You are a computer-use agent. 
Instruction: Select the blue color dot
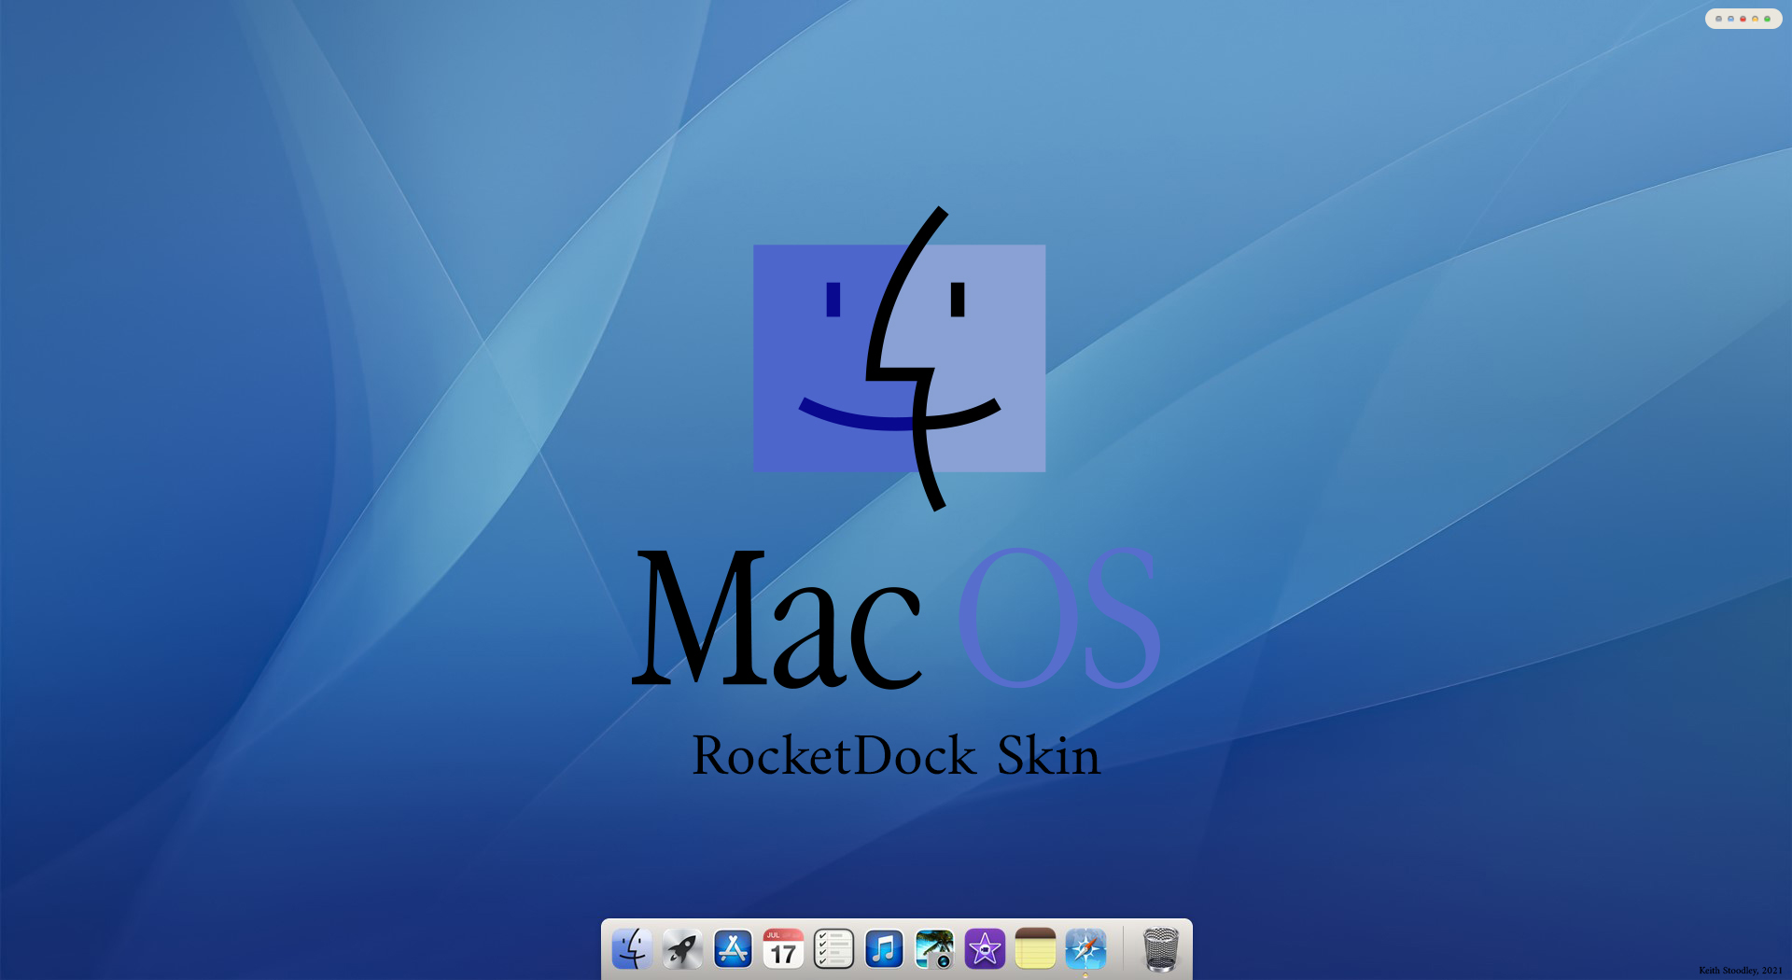(1730, 19)
